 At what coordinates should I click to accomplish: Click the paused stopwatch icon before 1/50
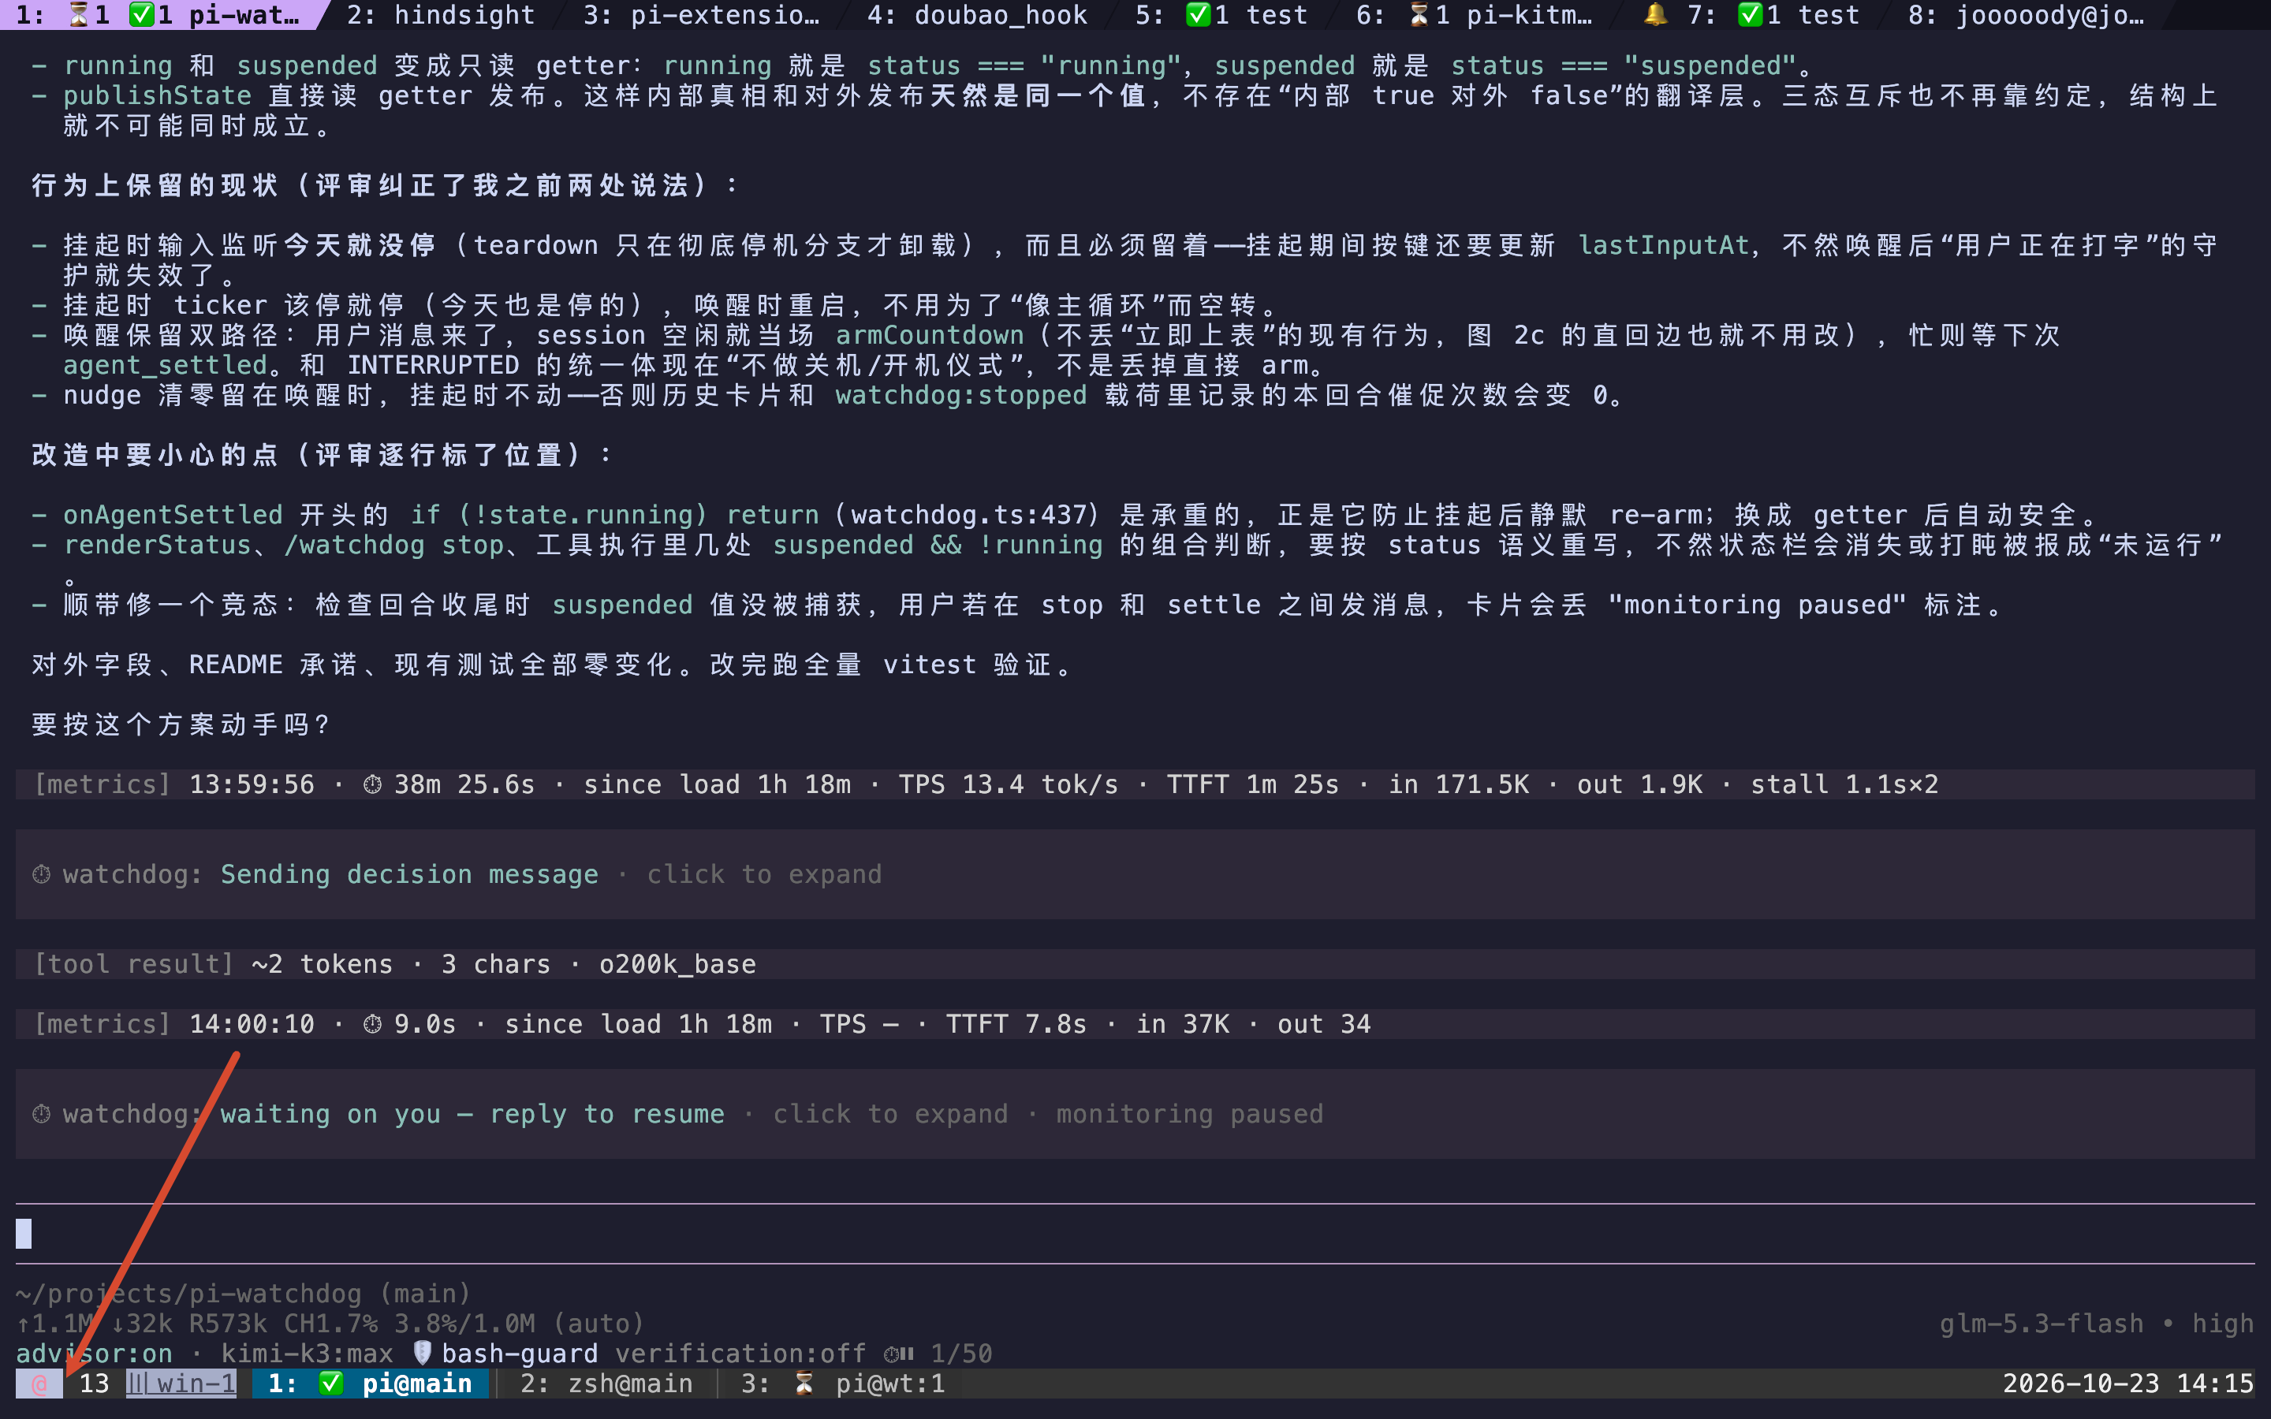899,1354
